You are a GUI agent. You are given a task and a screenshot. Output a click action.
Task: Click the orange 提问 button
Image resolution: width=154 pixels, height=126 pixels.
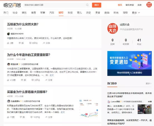97,5
